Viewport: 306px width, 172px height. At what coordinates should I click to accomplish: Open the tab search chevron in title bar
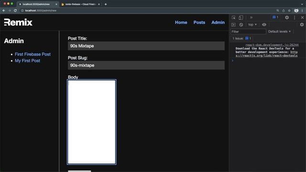(x=302, y=4)
